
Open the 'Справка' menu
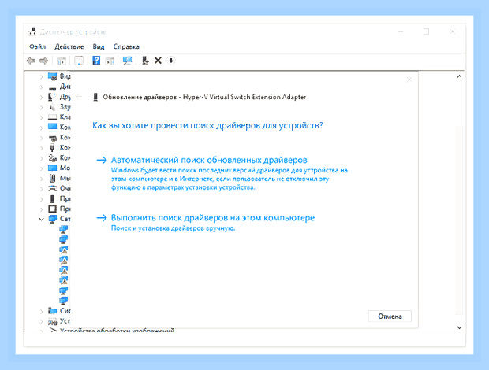126,46
